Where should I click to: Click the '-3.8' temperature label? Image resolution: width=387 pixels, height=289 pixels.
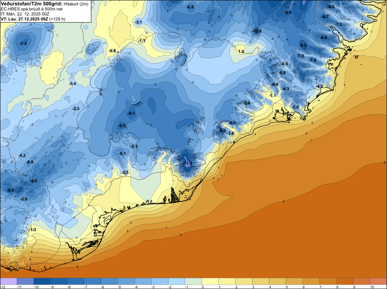(x=230, y=134)
